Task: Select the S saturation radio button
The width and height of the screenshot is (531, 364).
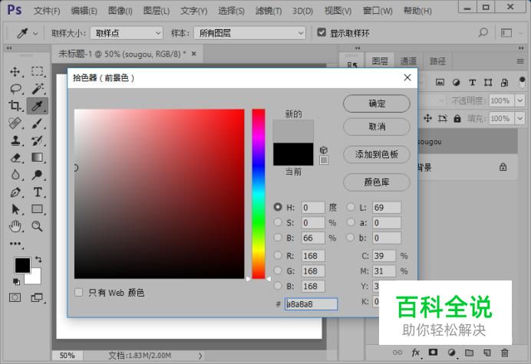Action: pyautogui.click(x=278, y=222)
